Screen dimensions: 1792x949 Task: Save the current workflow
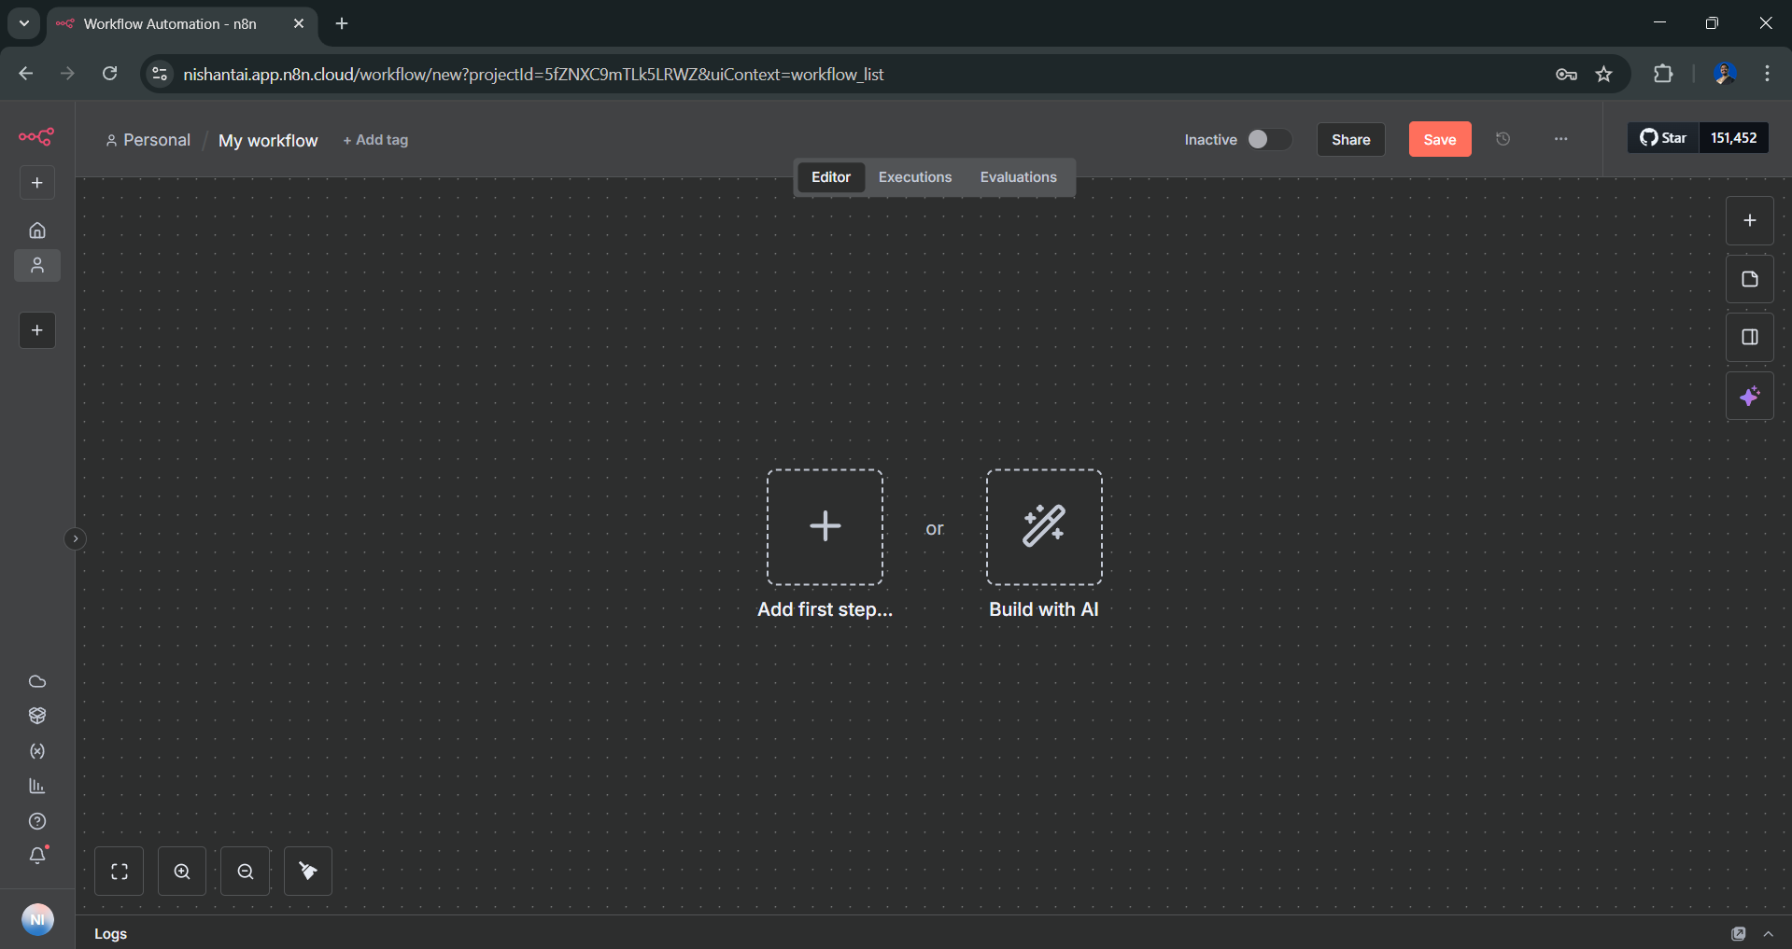(x=1439, y=139)
